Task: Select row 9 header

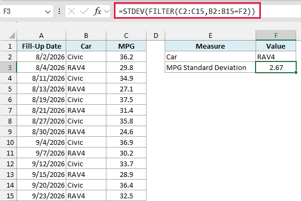Action: pyautogui.click(x=9, y=132)
